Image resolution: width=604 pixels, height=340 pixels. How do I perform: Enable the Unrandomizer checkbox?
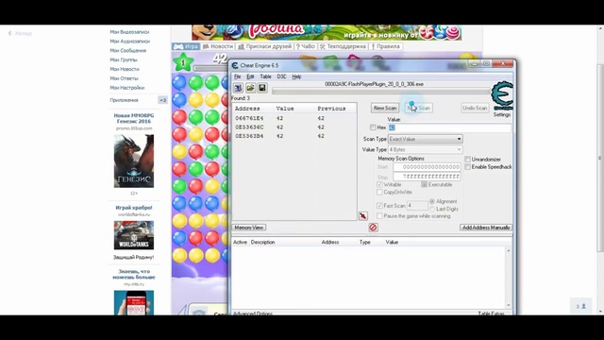(468, 160)
